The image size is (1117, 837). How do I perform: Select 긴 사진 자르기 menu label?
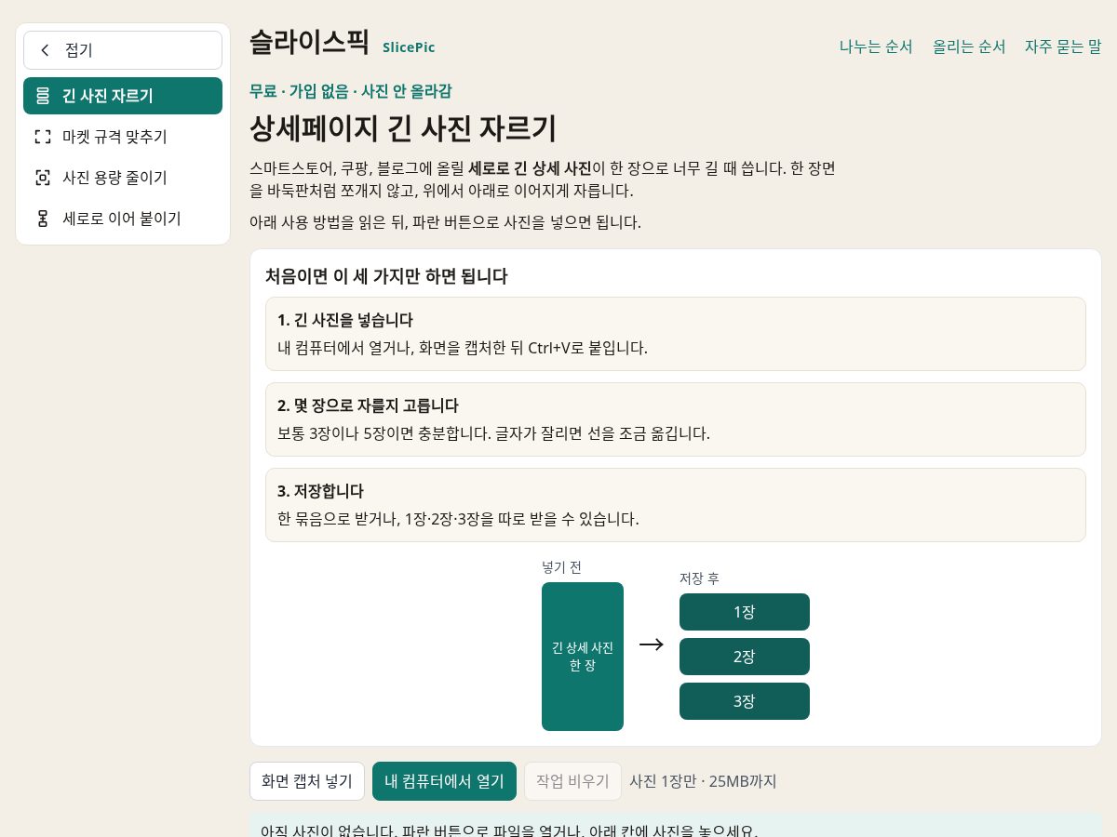108,96
